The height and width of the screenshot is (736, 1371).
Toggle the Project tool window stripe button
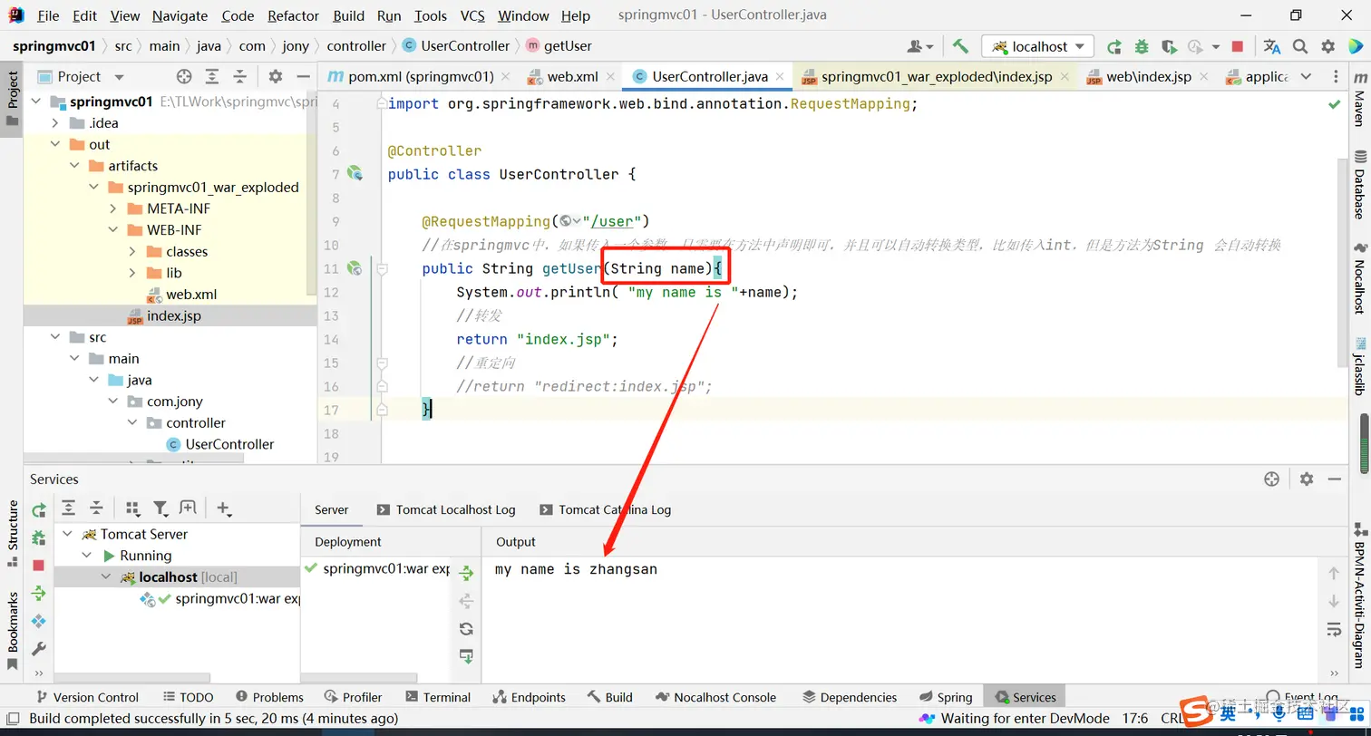pyautogui.click(x=13, y=99)
